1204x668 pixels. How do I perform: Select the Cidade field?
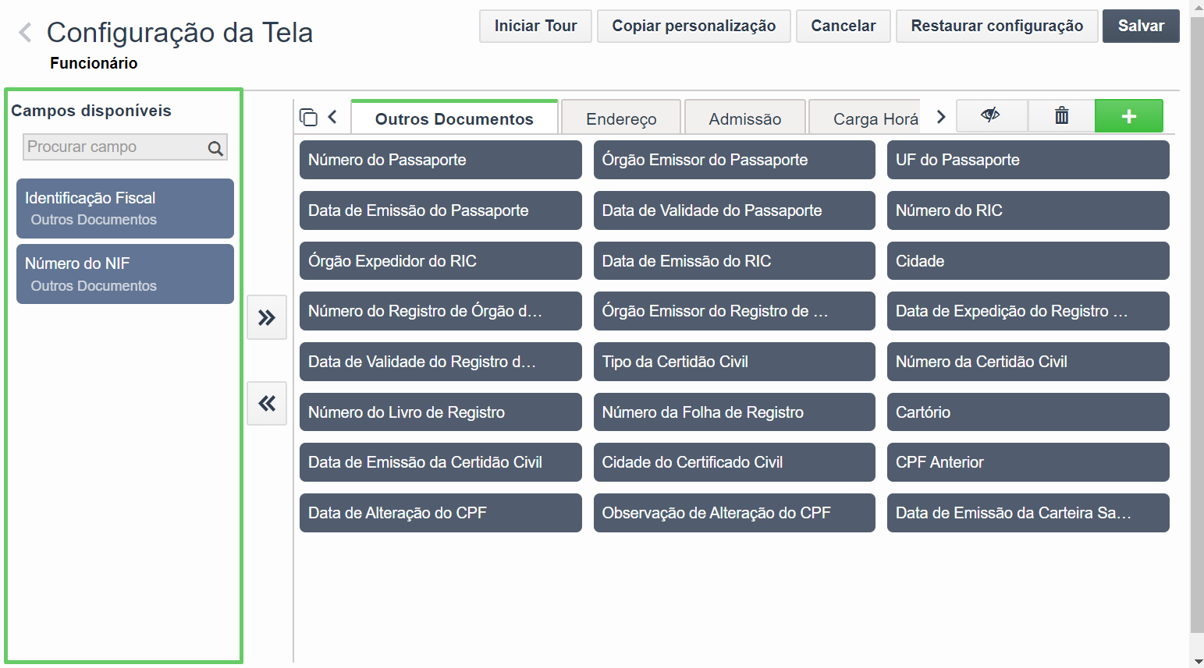coord(1028,260)
